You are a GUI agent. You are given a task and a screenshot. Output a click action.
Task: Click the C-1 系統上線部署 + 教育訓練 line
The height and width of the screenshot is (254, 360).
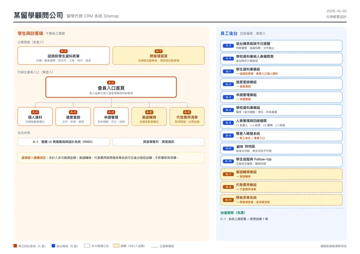244,219
